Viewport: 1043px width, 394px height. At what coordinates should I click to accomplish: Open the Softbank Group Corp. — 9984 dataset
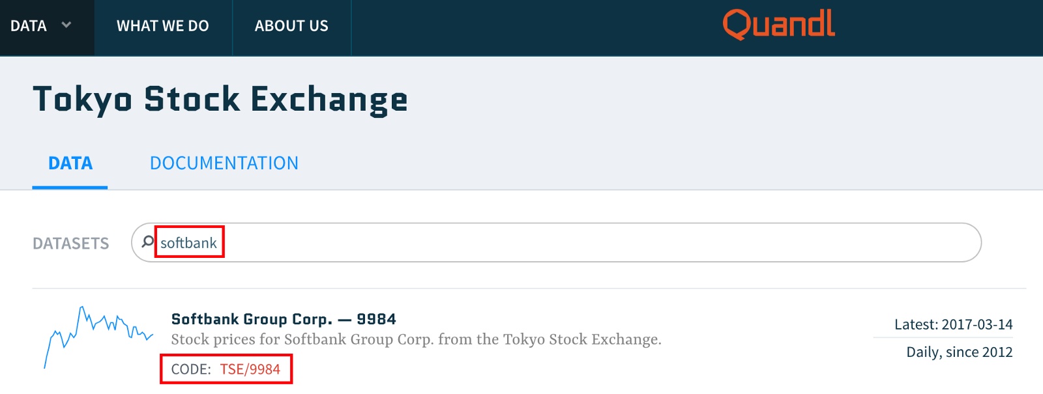coord(284,318)
